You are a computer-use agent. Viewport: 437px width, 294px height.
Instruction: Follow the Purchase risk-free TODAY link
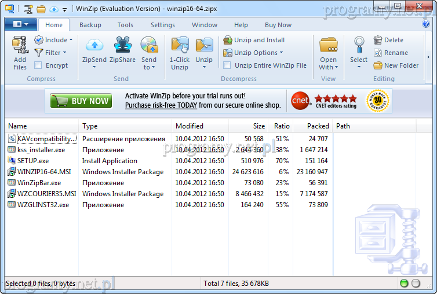(x=161, y=105)
